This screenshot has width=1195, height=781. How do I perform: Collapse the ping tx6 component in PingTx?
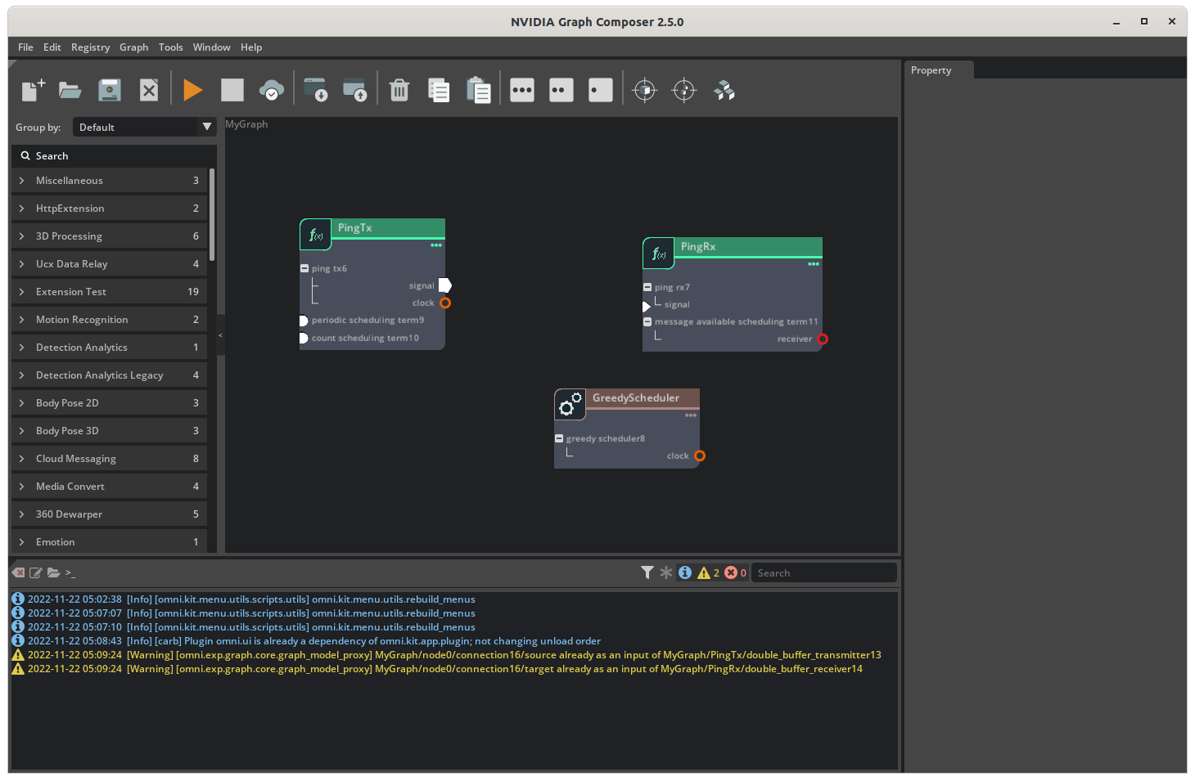[x=304, y=268]
